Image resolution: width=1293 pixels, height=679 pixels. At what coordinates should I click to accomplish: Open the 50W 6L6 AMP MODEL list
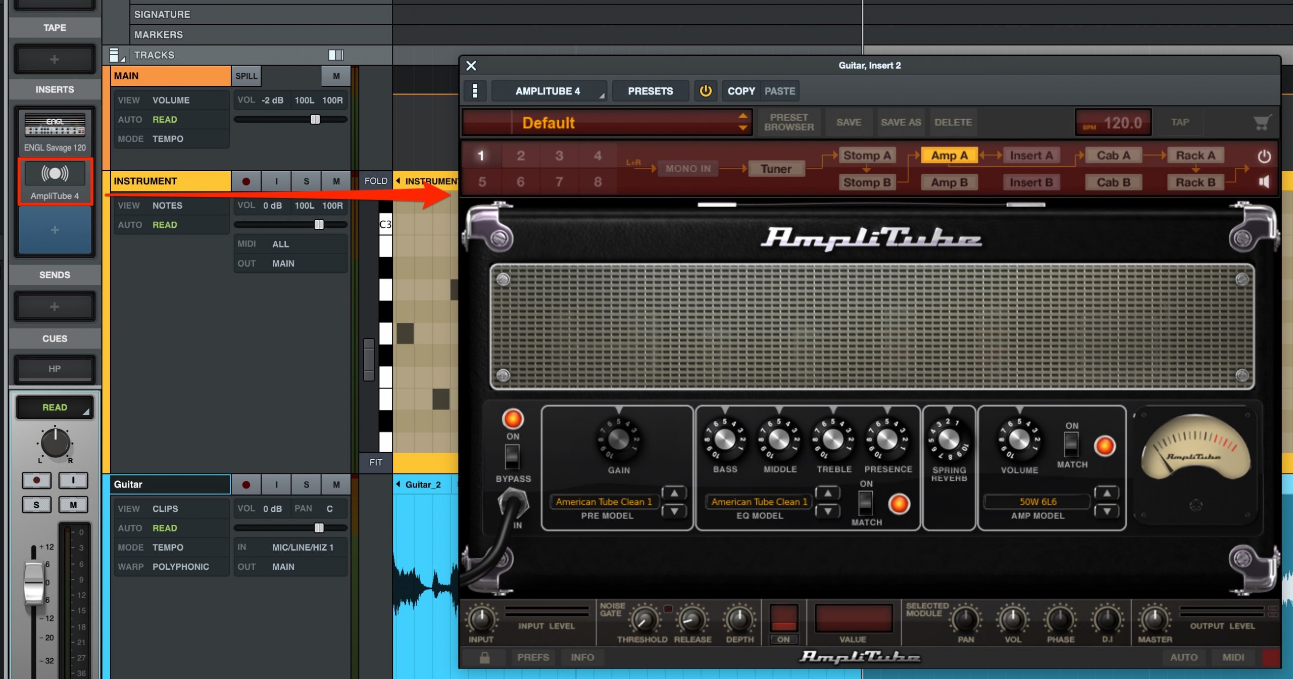click(x=1038, y=502)
